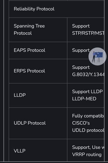
Task: Click the LLDP-MED text
Action: pos(84,99)
